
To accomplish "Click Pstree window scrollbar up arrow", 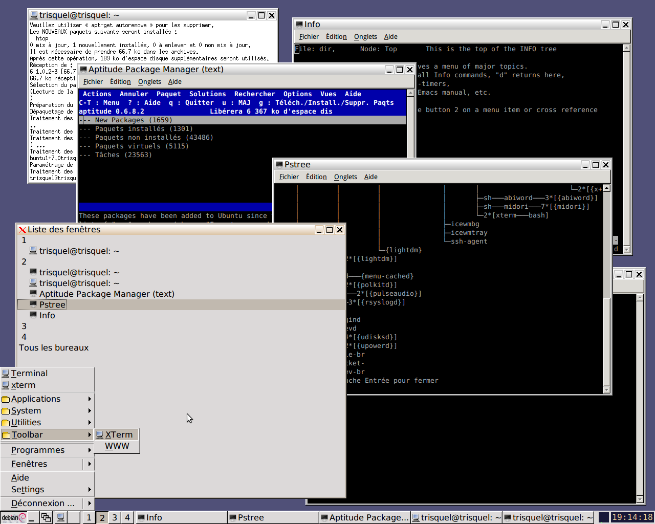I will tap(607, 188).
